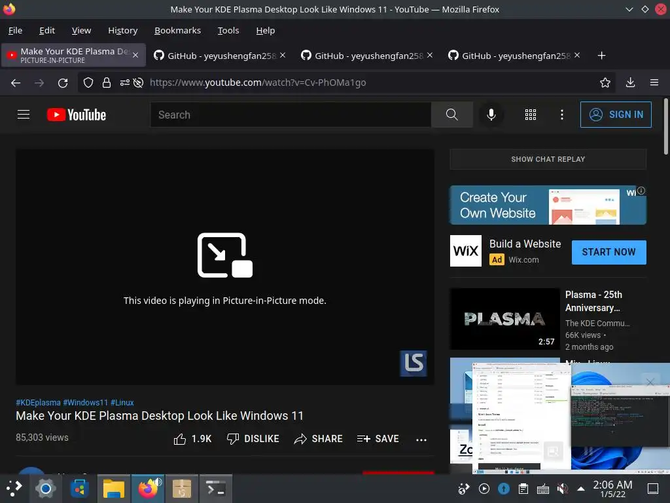Click the YouTube search magnifier button

click(x=451, y=115)
